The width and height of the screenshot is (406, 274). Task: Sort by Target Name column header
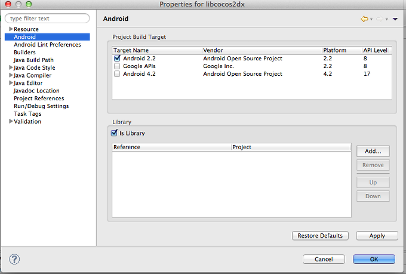pos(157,50)
